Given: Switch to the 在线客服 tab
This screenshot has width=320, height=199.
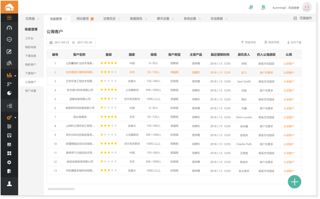Looking at the screenshot, I should pyautogui.click(x=217, y=19).
